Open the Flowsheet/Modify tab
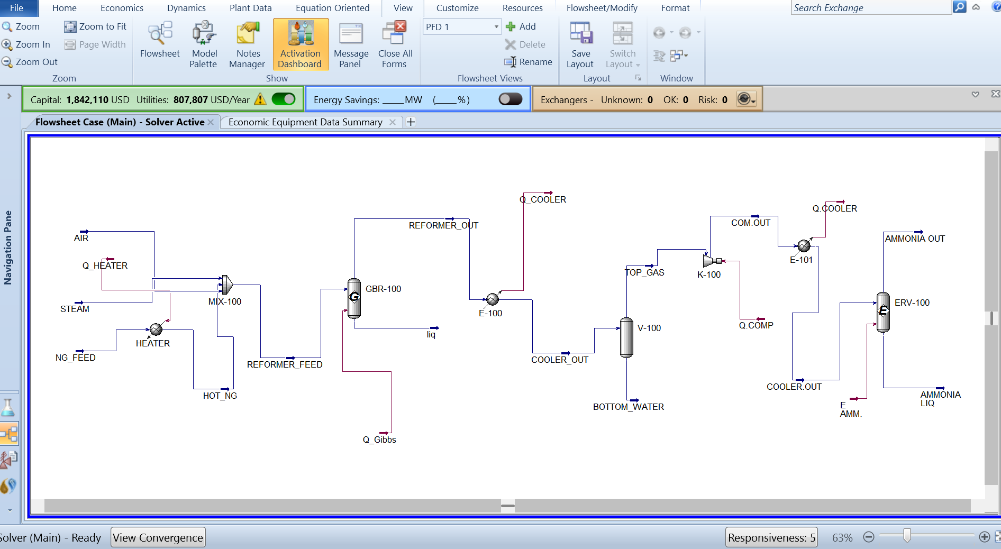Image resolution: width=1001 pixels, height=549 pixels. (602, 8)
